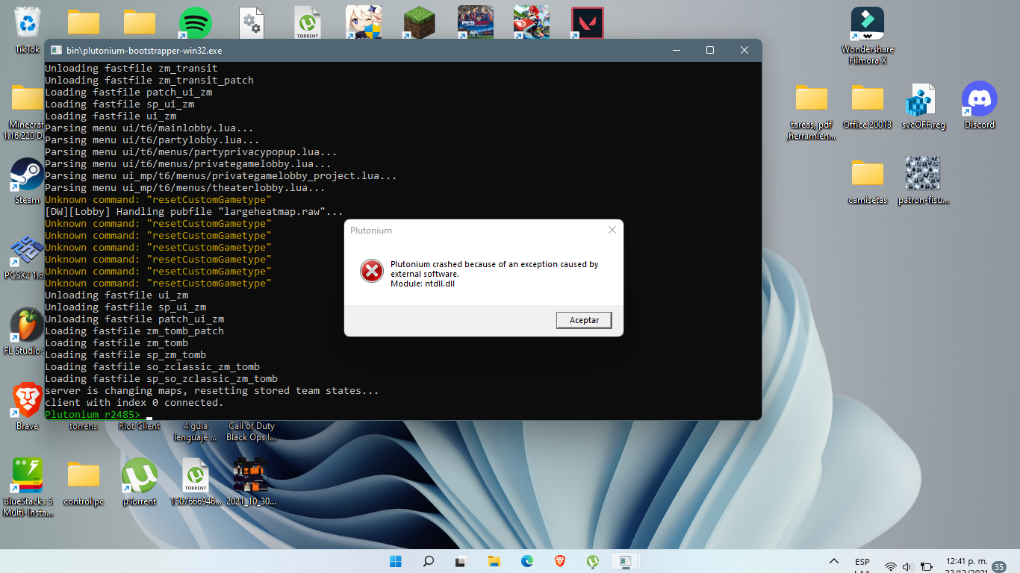Screen dimensions: 1020x573
Task: Click the ESP LAA language indicator
Action: pyautogui.click(x=862, y=566)
